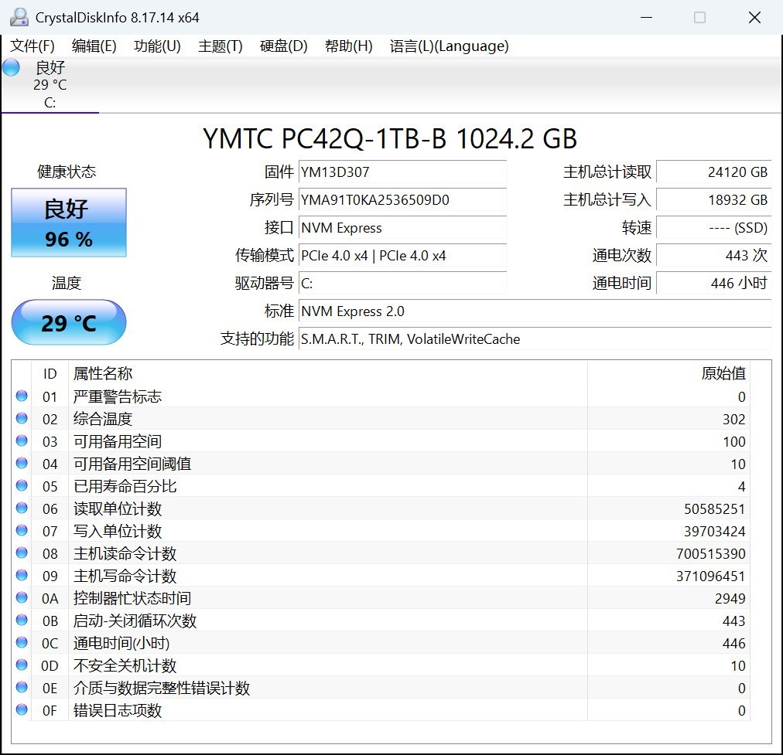Click status dot for row 0F 错误日志项数

tap(22, 709)
